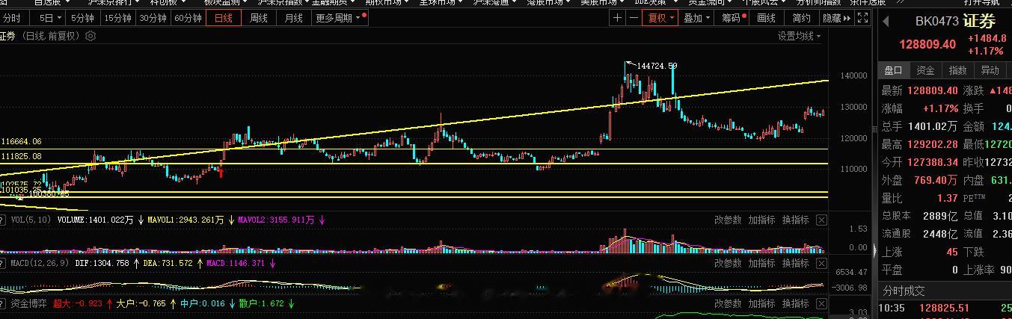Select the 111825.08 horizontal line label
This screenshot has height=319, width=1012.
pos(21,156)
